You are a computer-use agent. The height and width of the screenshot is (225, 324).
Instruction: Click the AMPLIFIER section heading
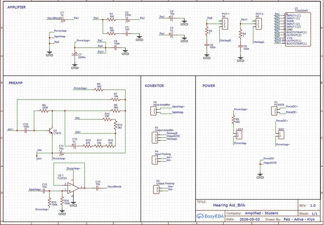(16, 7)
